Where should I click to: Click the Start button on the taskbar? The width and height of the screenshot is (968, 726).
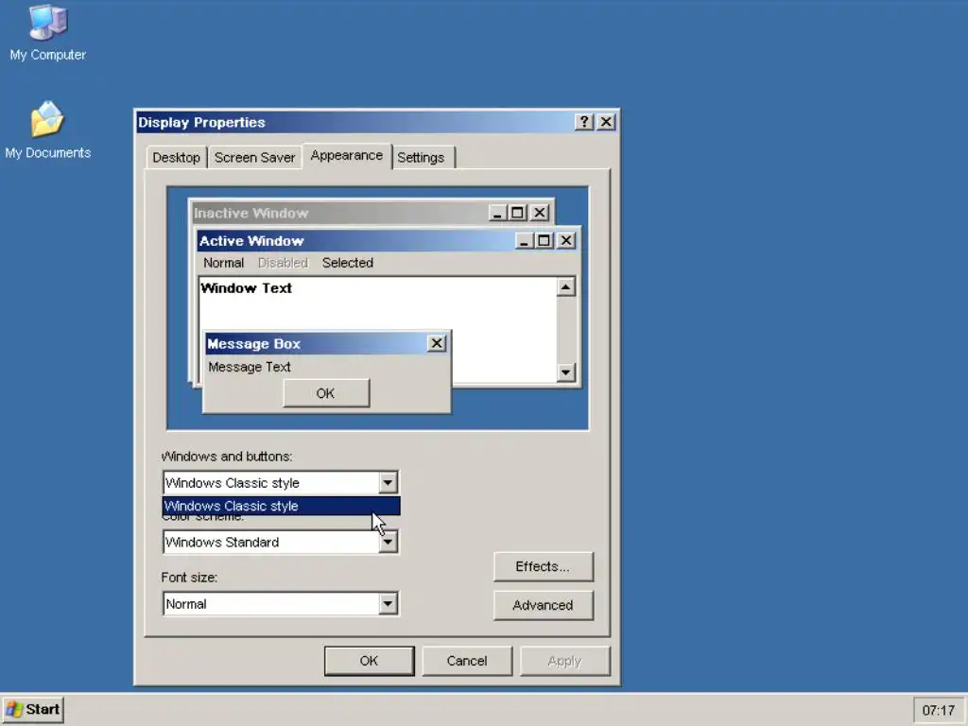pyautogui.click(x=33, y=709)
